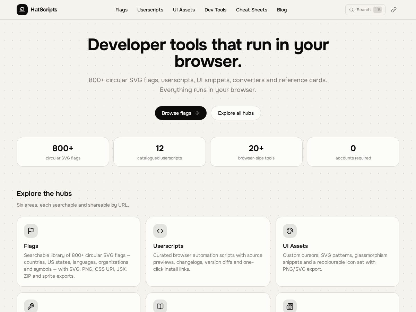Image resolution: width=416 pixels, height=312 pixels.
Task: Open the UI Assets hub card title
Action: click(x=295, y=246)
